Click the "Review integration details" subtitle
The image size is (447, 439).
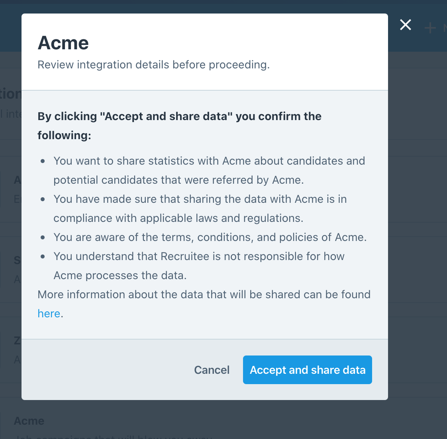[153, 64]
